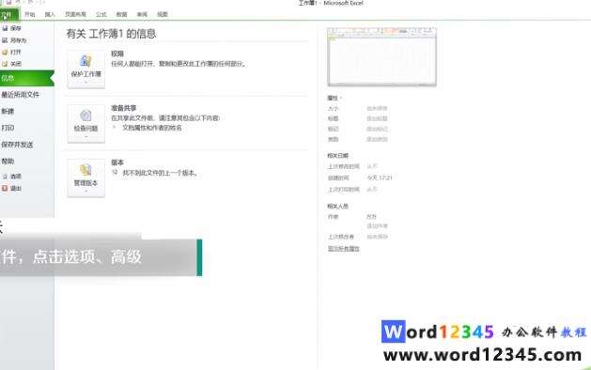Viewport: 591px width, 370px height.
Task: Click the 准备共享 (Prepare for Sharing) heading
Action: (x=124, y=108)
